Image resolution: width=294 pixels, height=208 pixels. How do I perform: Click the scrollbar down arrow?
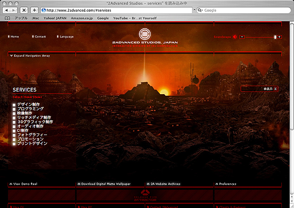click(x=292, y=201)
